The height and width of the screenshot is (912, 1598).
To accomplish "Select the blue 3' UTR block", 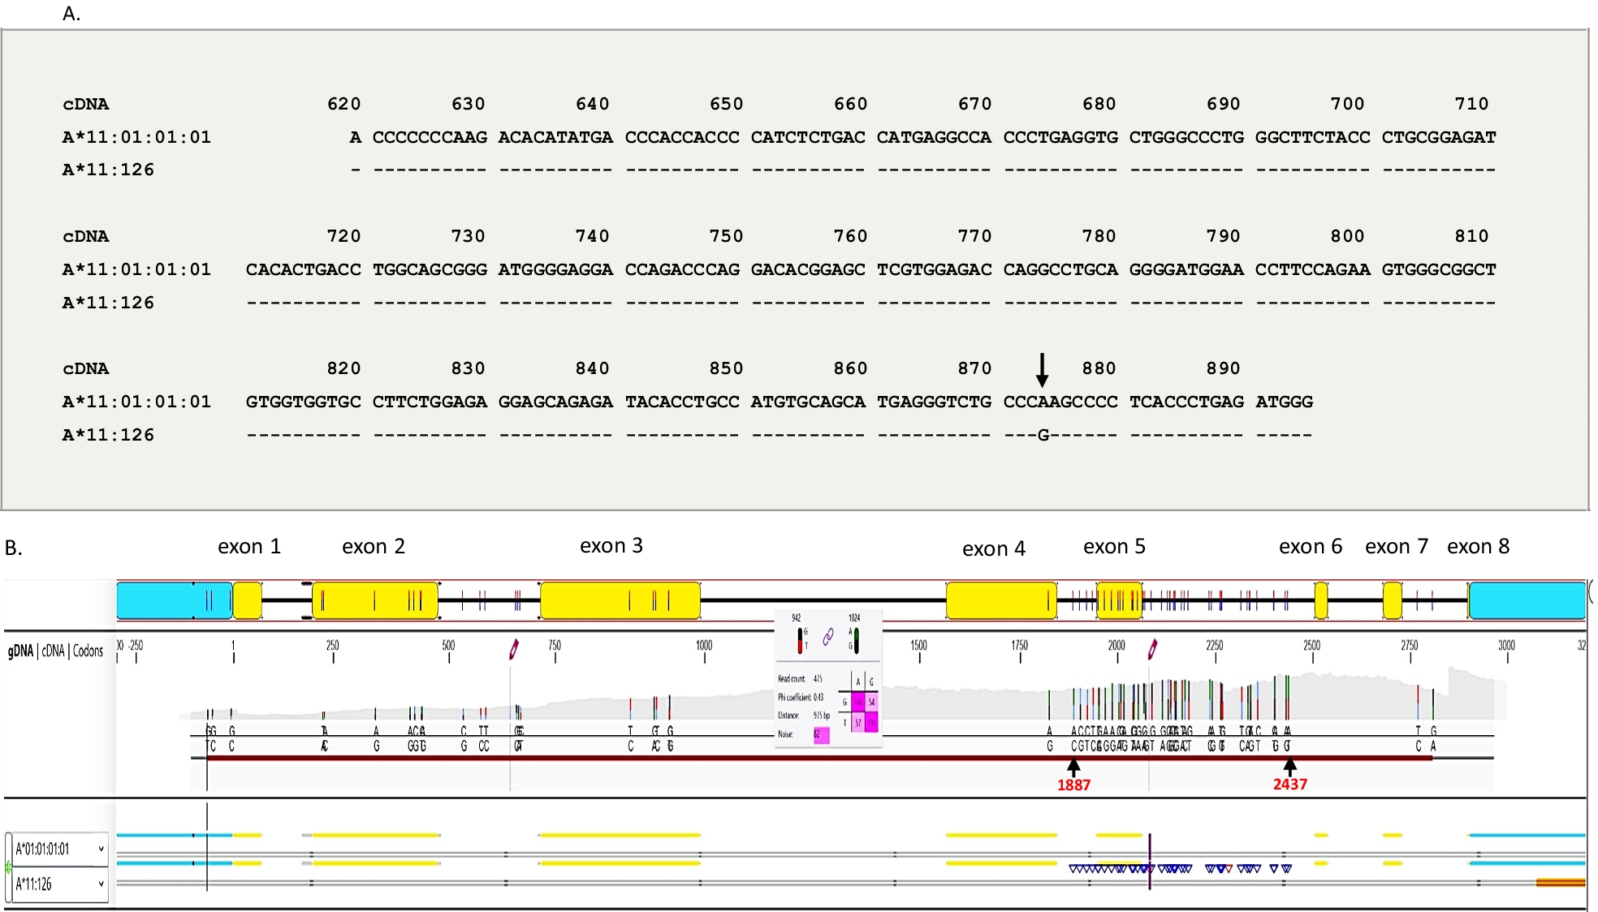I will point(1527,601).
